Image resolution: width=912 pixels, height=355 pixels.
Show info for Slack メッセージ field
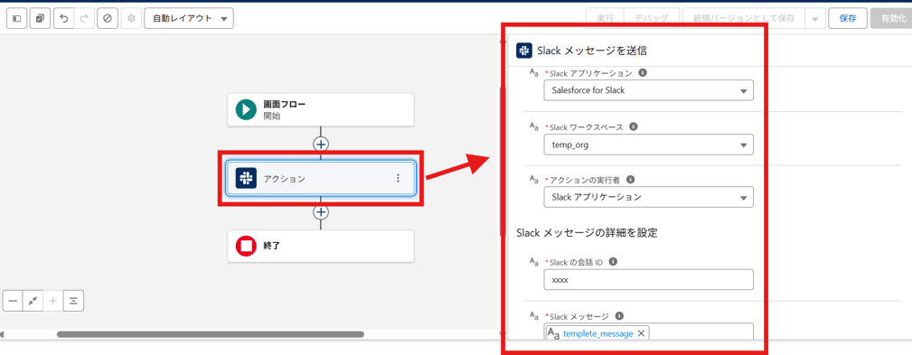[x=619, y=316]
